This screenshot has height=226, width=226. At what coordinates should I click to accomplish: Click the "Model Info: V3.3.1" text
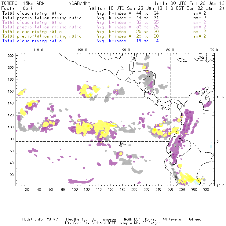point(41,219)
